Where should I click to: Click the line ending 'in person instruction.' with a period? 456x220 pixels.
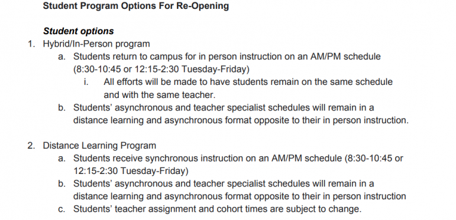click(x=241, y=120)
